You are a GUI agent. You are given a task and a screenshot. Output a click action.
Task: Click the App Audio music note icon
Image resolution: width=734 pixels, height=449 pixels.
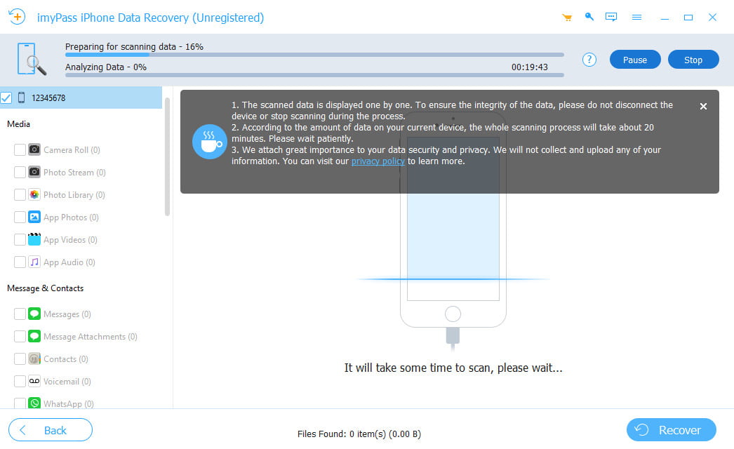pyautogui.click(x=34, y=262)
